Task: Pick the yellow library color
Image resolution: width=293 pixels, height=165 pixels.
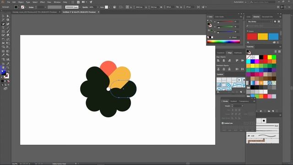Action: point(263,37)
